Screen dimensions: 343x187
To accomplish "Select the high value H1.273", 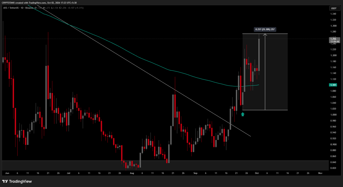I will (46, 8).
